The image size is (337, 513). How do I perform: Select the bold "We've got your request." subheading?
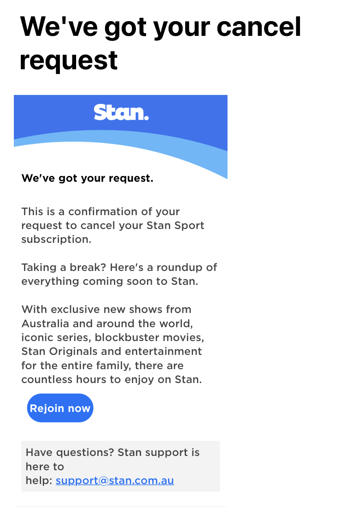87,178
